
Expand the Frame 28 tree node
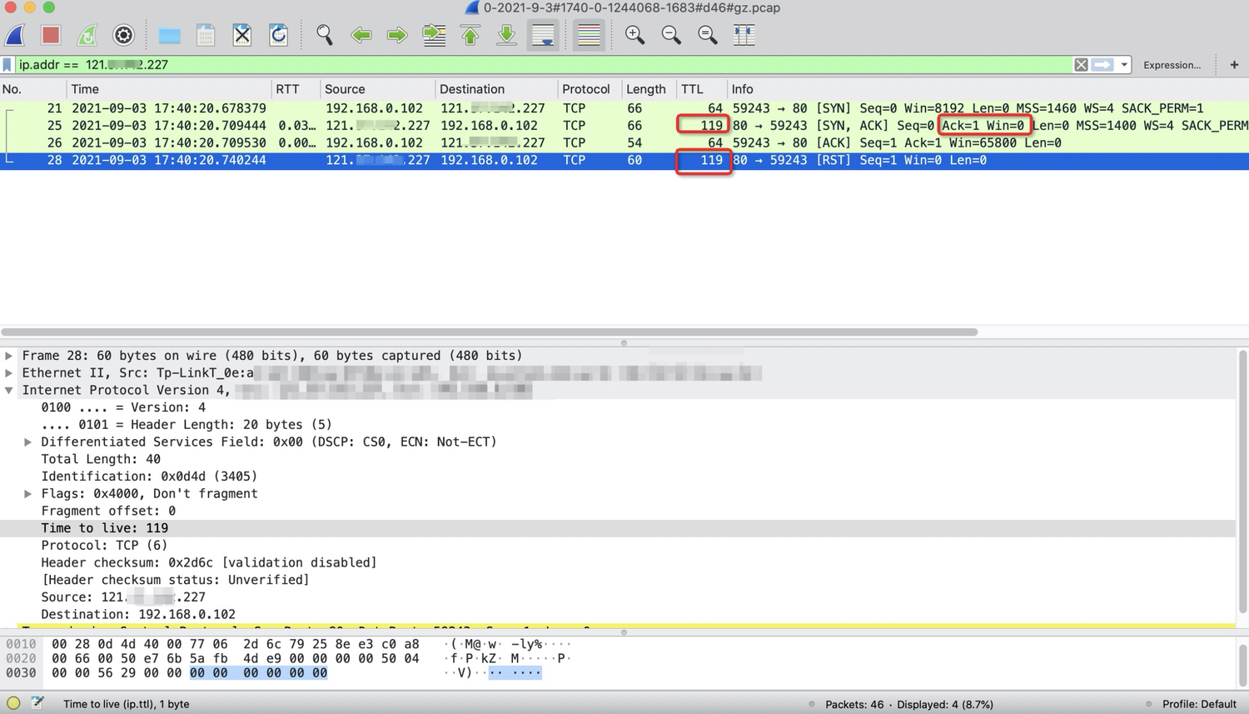click(9, 356)
